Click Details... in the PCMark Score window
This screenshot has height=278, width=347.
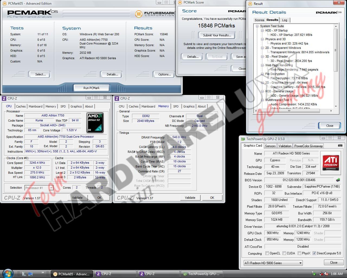point(193,57)
